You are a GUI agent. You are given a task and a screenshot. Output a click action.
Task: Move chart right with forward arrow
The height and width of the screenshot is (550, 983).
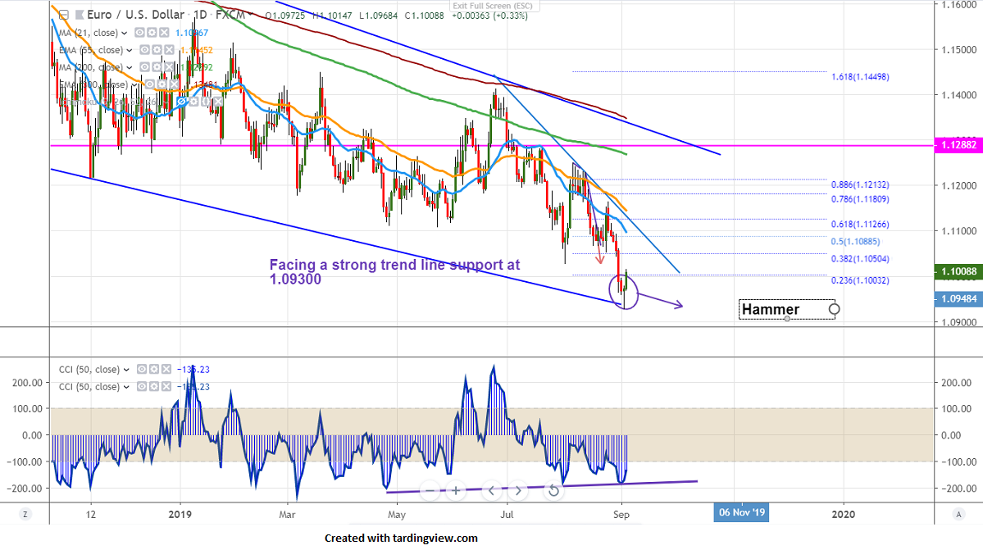518,490
